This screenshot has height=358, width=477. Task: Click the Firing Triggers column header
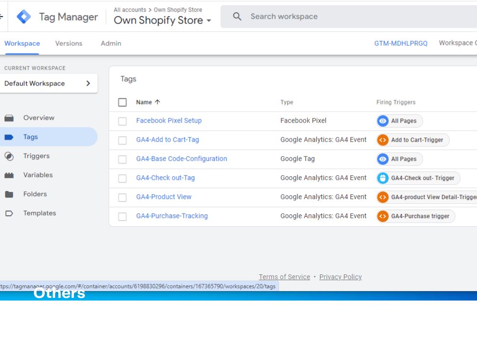396,102
